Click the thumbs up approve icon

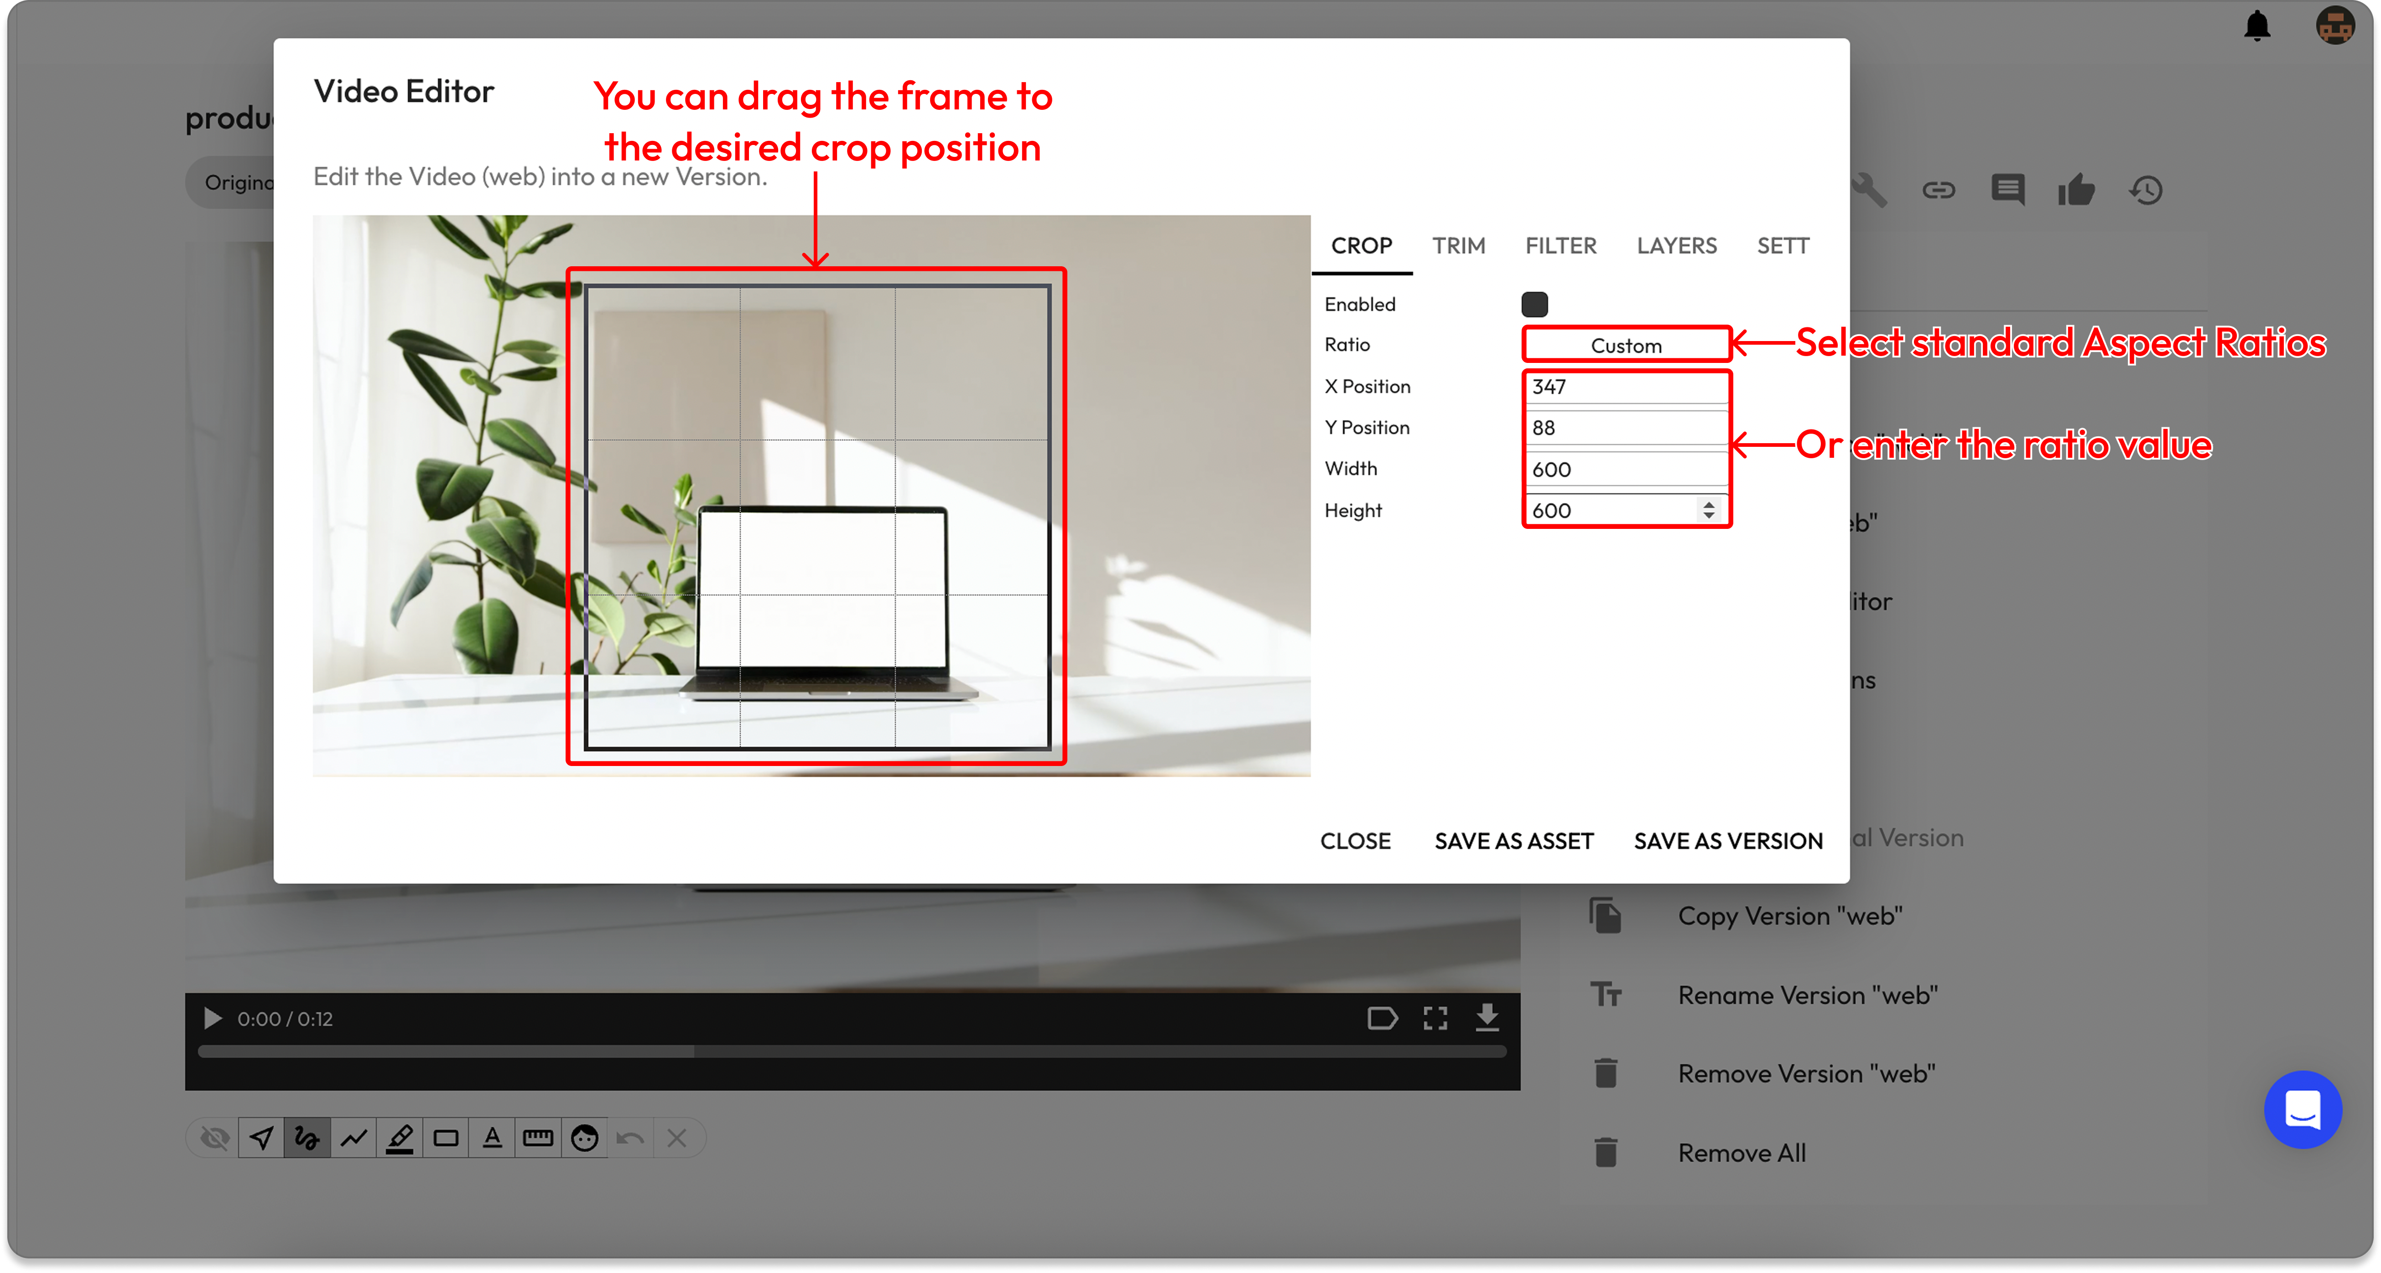(x=2076, y=190)
